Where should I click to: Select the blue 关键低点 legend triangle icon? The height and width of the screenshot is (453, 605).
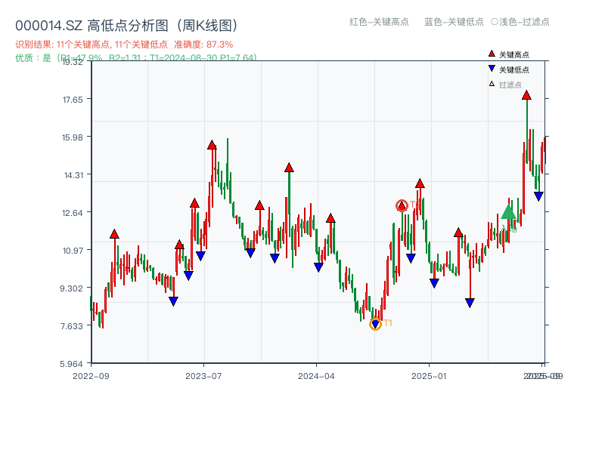click(490, 68)
